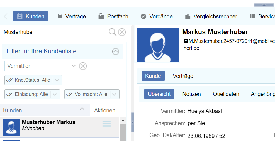Switch to the Quelldaten tab
Image resolution: width=275 pixels, height=141 pixels.
pyautogui.click(x=226, y=94)
